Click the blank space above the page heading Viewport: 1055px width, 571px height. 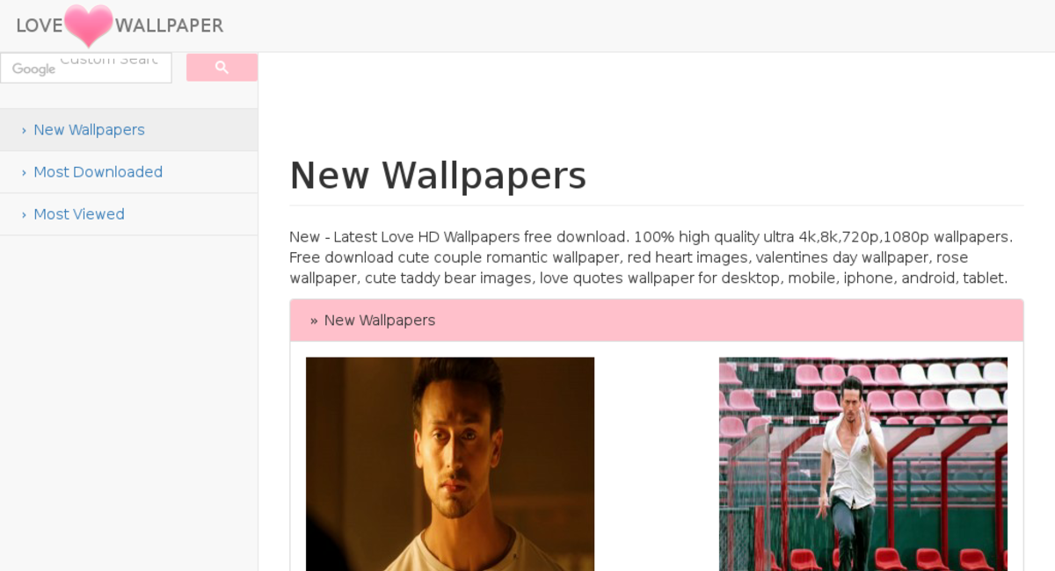coord(657,101)
